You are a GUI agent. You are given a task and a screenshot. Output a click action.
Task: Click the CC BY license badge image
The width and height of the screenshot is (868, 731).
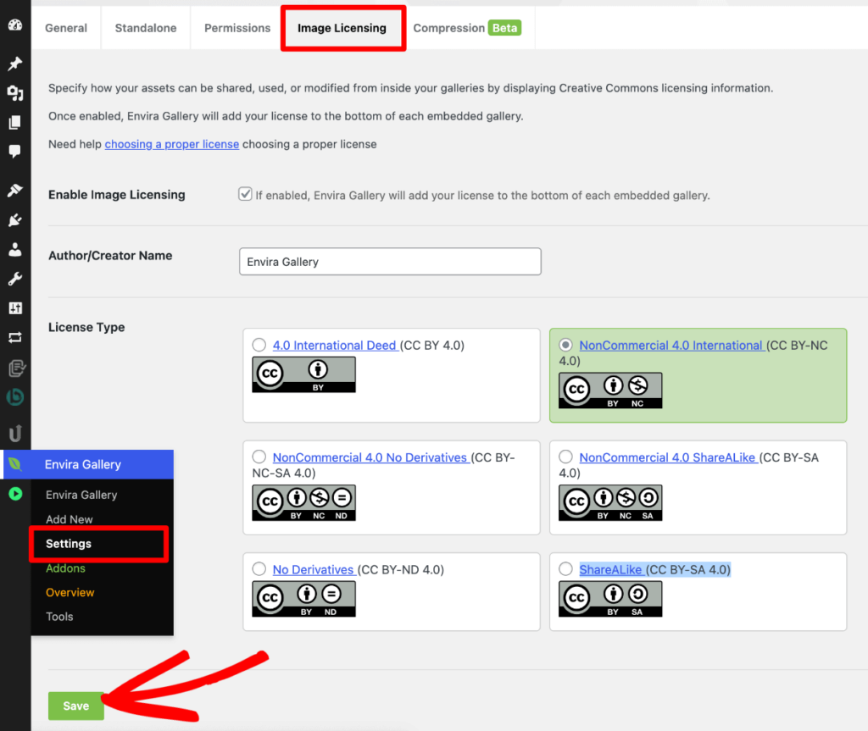[304, 374]
